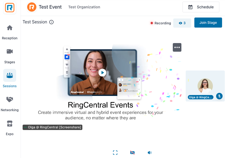Image resolution: width=225 pixels, height=158 pixels.
Task: Click the RingCentral app logo
Action: click(10, 8)
